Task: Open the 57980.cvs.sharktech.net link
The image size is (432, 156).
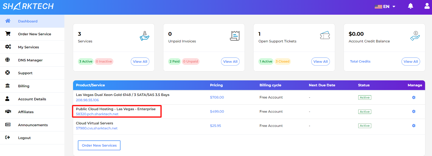Action: tap(97, 128)
